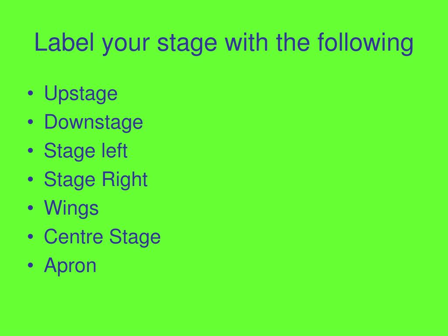Screen dimensions: 448x336
Task: Click the slide title 'Label your stage with the following'
Action: coord(224,43)
